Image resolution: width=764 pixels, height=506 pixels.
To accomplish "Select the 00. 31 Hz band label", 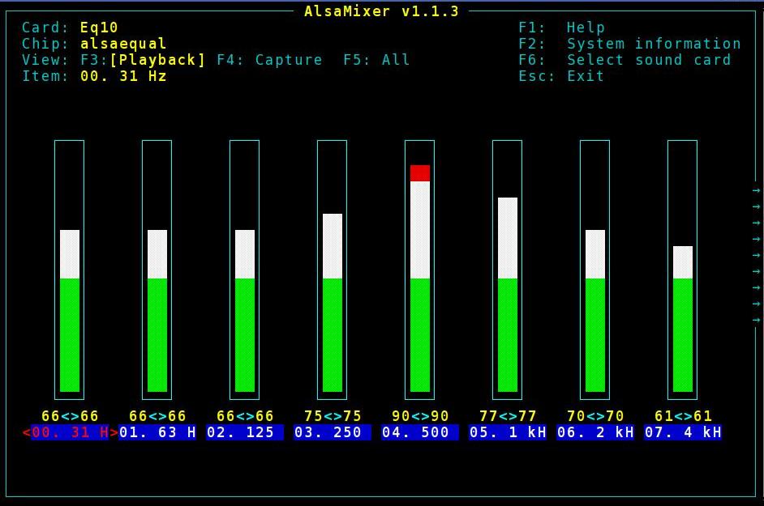I will click(x=68, y=432).
